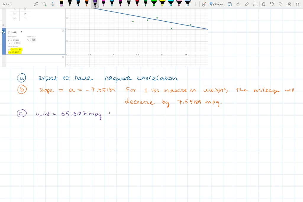
Task: Select the Insert Space tool
Action: click(x=53, y=4)
